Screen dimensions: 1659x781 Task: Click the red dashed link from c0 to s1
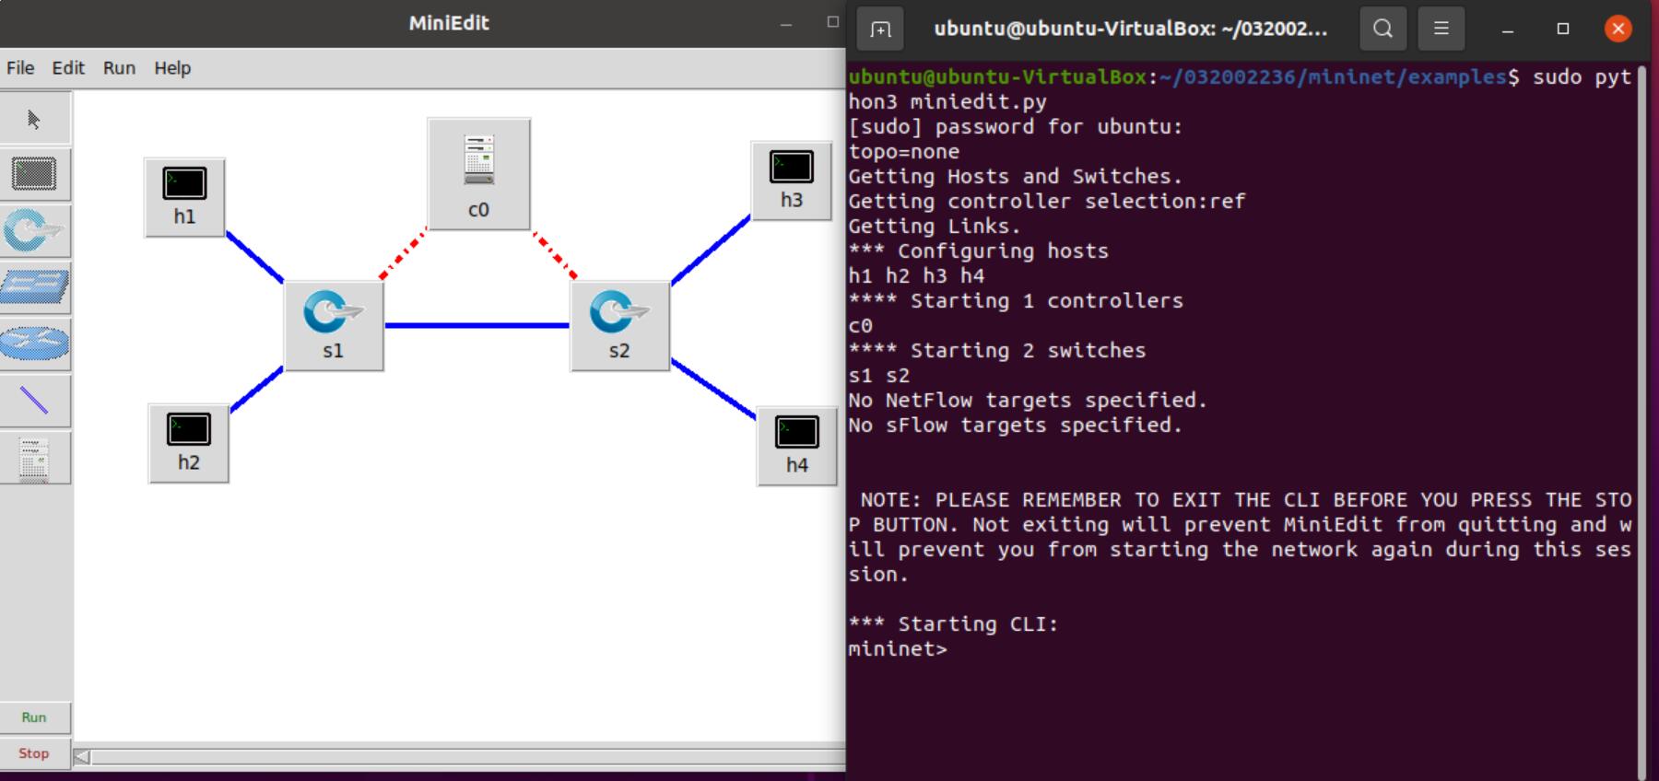click(403, 253)
